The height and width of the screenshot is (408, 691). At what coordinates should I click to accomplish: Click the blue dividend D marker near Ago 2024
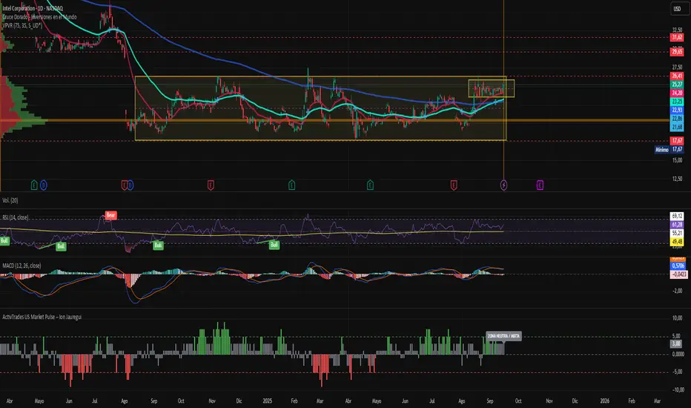coord(130,185)
